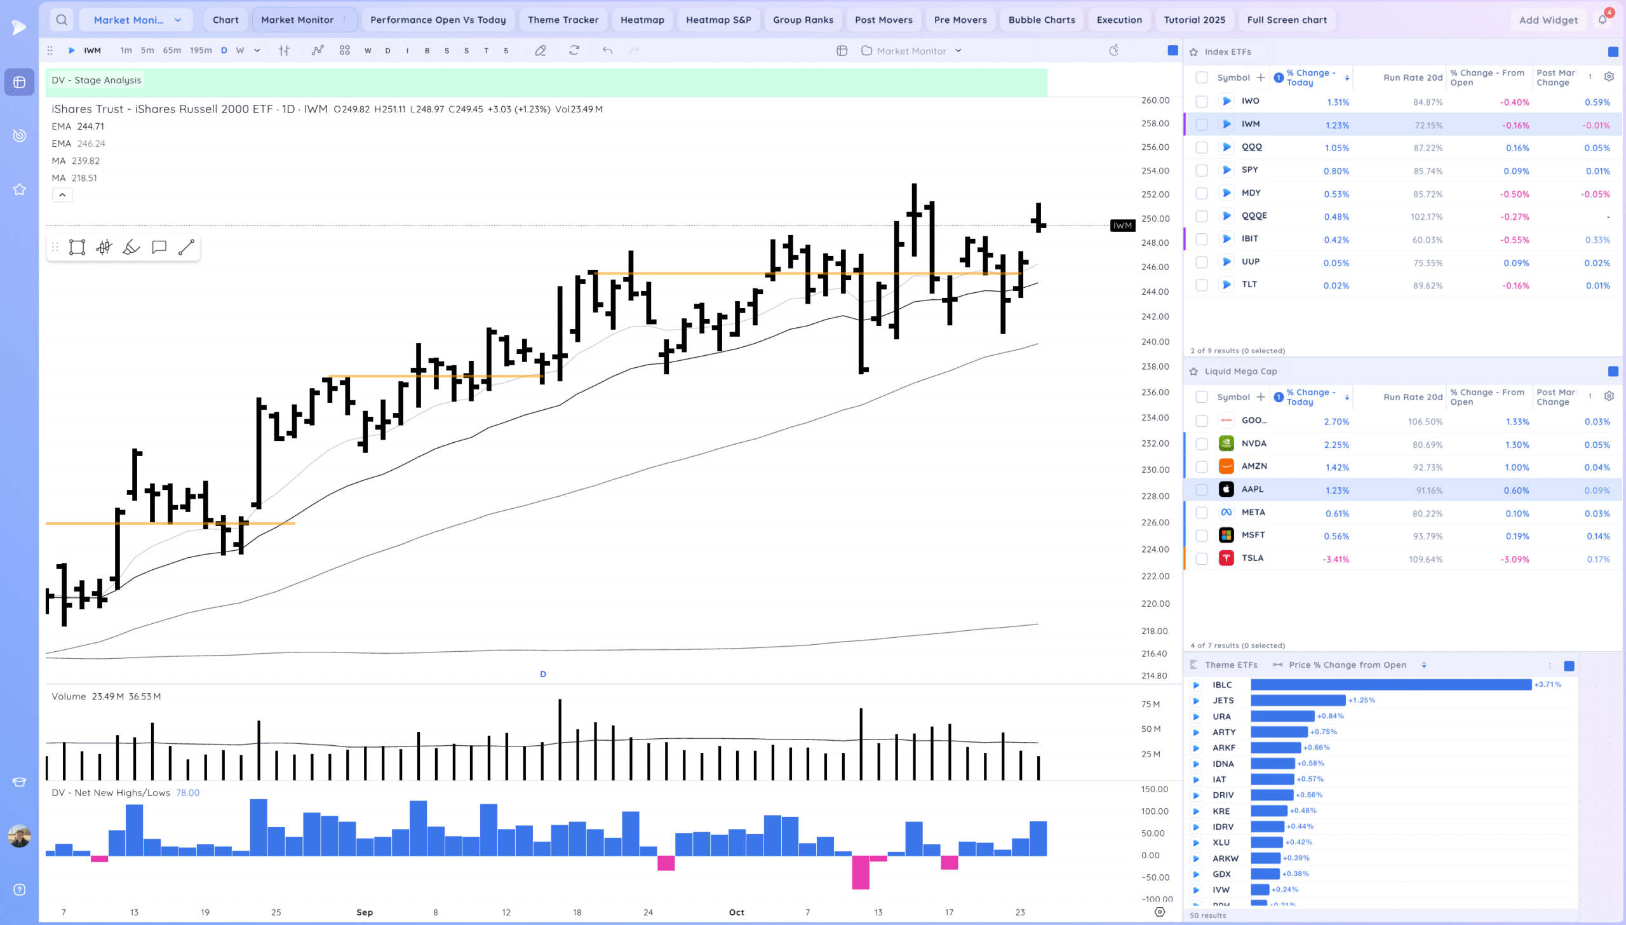Select the rectangle drawing tool
Image resolution: width=1626 pixels, height=925 pixels.
click(x=77, y=247)
